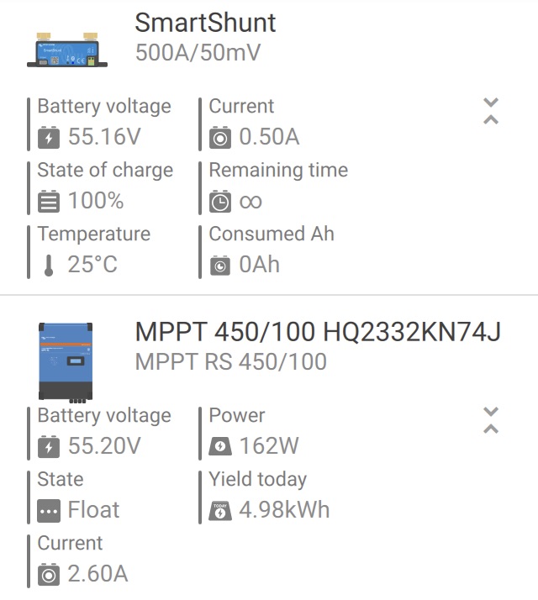Click the state of charge battery icon

49,202
